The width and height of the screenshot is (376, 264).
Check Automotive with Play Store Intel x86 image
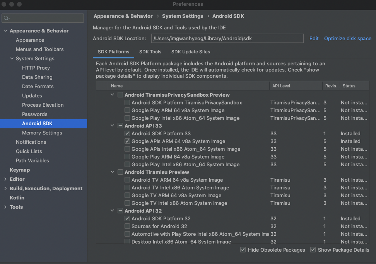[127, 234]
